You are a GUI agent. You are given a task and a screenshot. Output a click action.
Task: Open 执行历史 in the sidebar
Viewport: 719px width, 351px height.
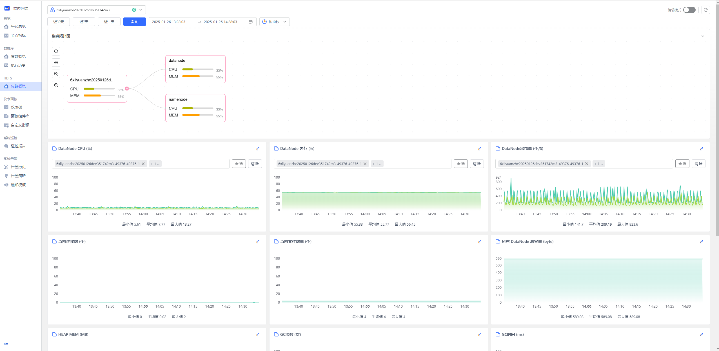[x=21, y=65]
